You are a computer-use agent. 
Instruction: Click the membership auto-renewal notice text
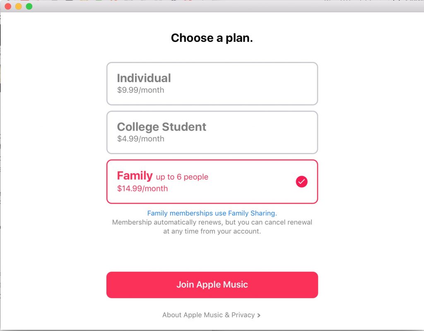pyautogui.click(x=212, y=227)
